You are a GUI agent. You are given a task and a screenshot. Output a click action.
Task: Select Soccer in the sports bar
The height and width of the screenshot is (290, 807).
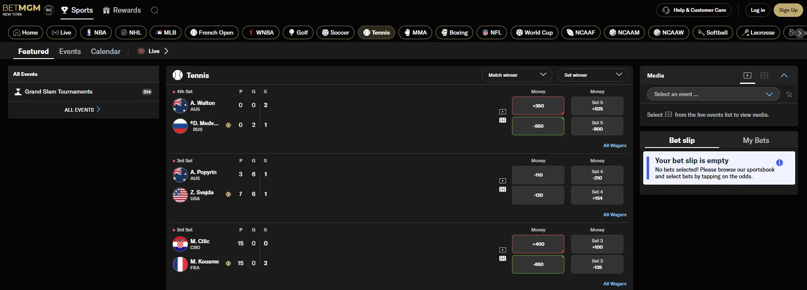click(336, 32)
